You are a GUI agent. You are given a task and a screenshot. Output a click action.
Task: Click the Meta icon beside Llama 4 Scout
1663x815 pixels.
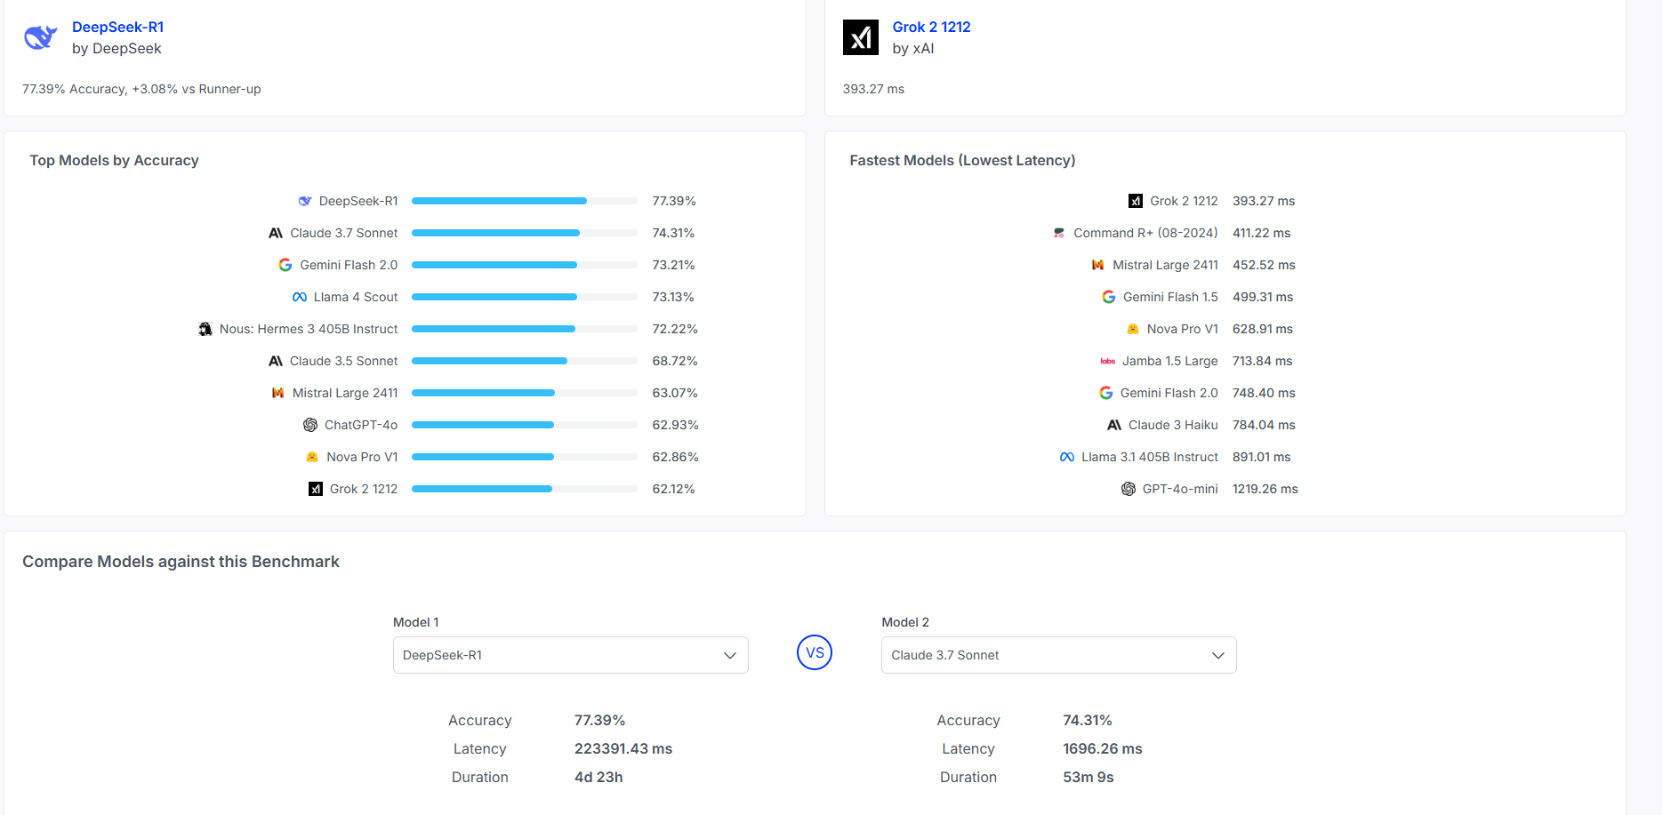(x=300, y=297)
